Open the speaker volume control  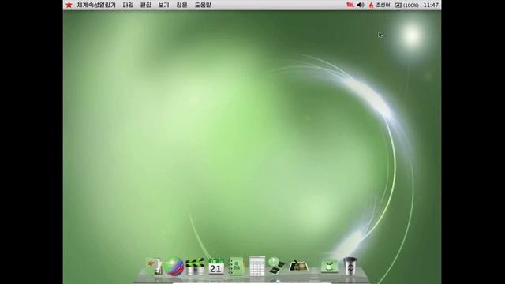(361, 5)
